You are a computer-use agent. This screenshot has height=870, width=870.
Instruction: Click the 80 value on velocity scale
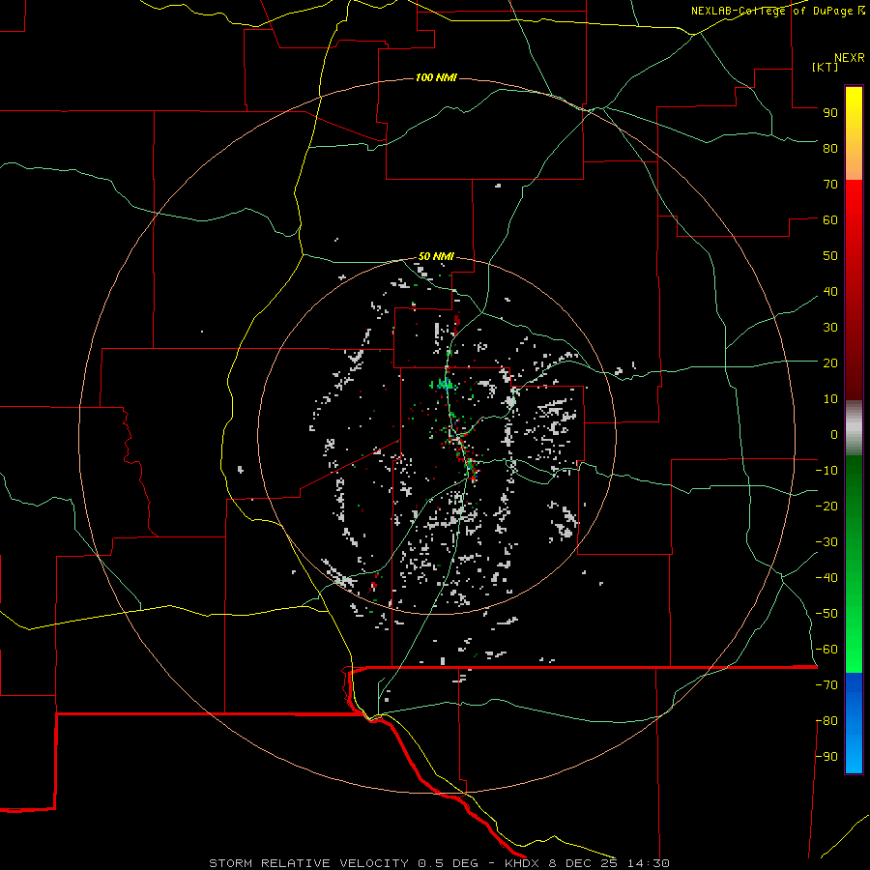(830, 148)
